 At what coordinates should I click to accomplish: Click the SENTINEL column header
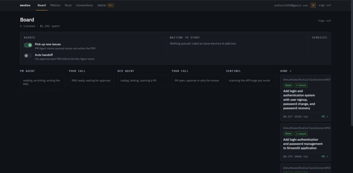pos(233,71)
